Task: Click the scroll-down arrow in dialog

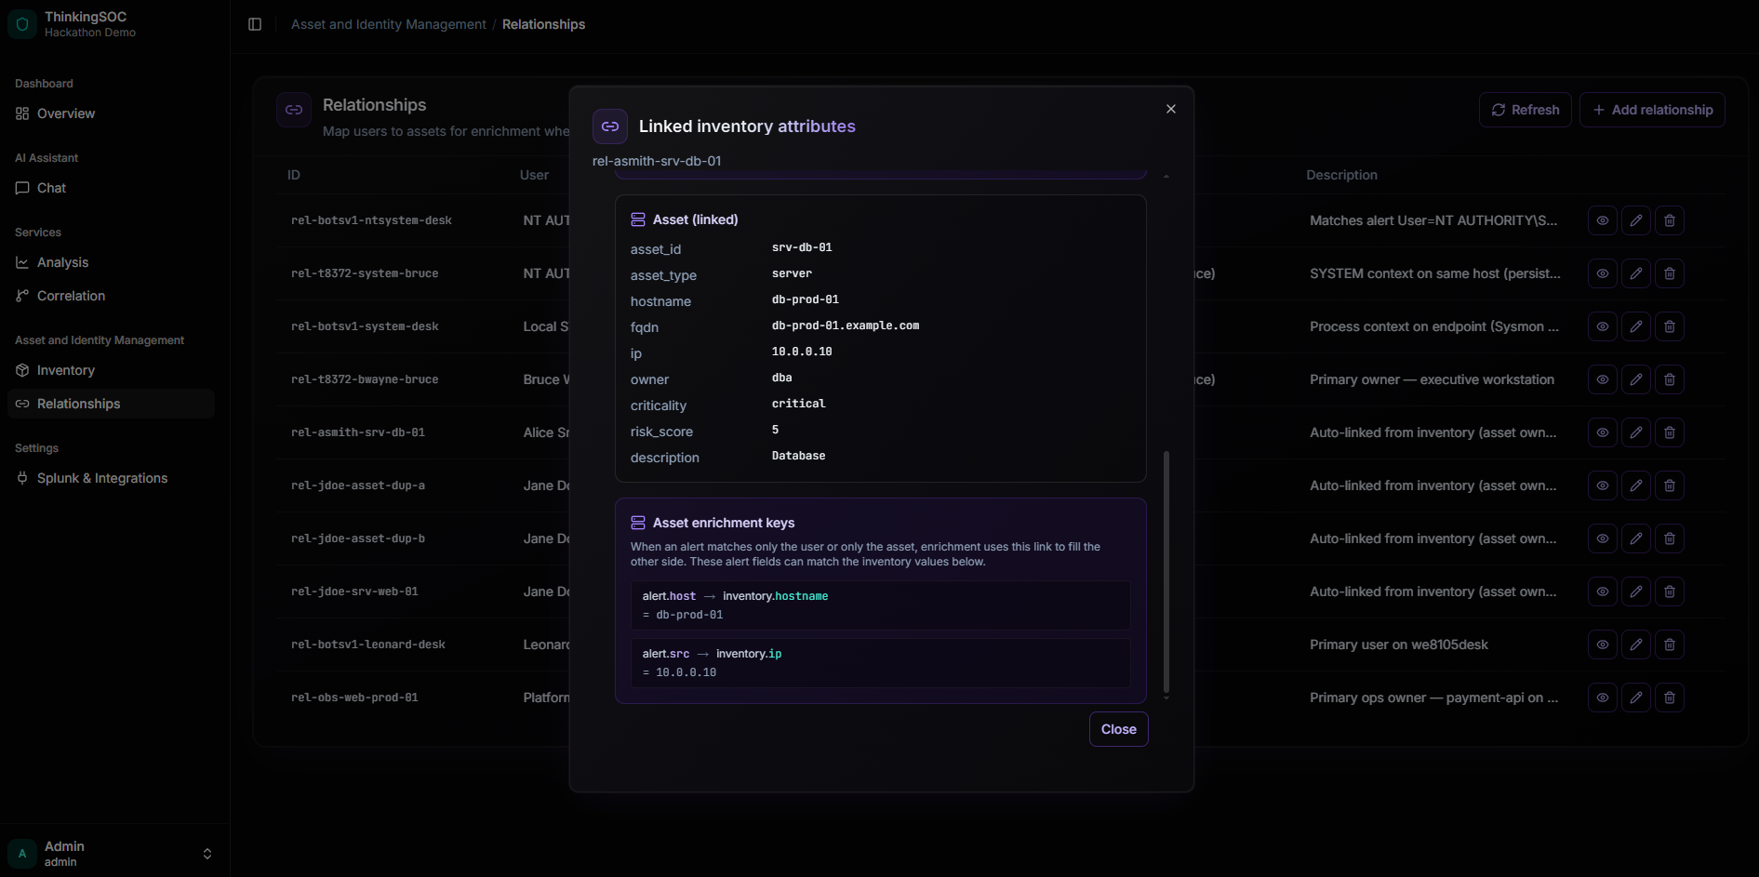Action: [1166, 698]
